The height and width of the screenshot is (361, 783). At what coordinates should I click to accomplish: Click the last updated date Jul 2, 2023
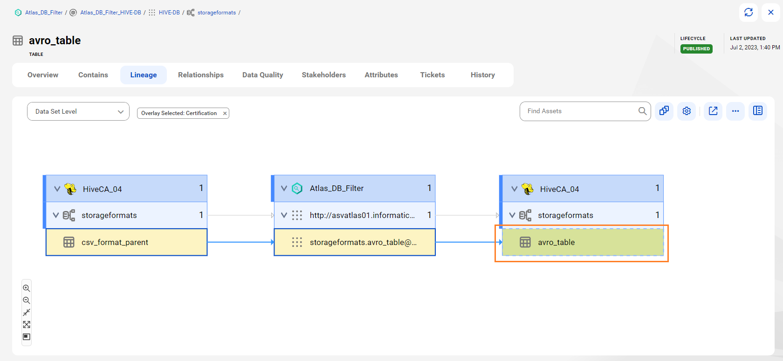(755, 48)
